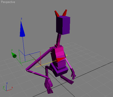Select the blue Z-axis gizmo arrow
This screenshot has width=113, height=97.
(22, 29)
